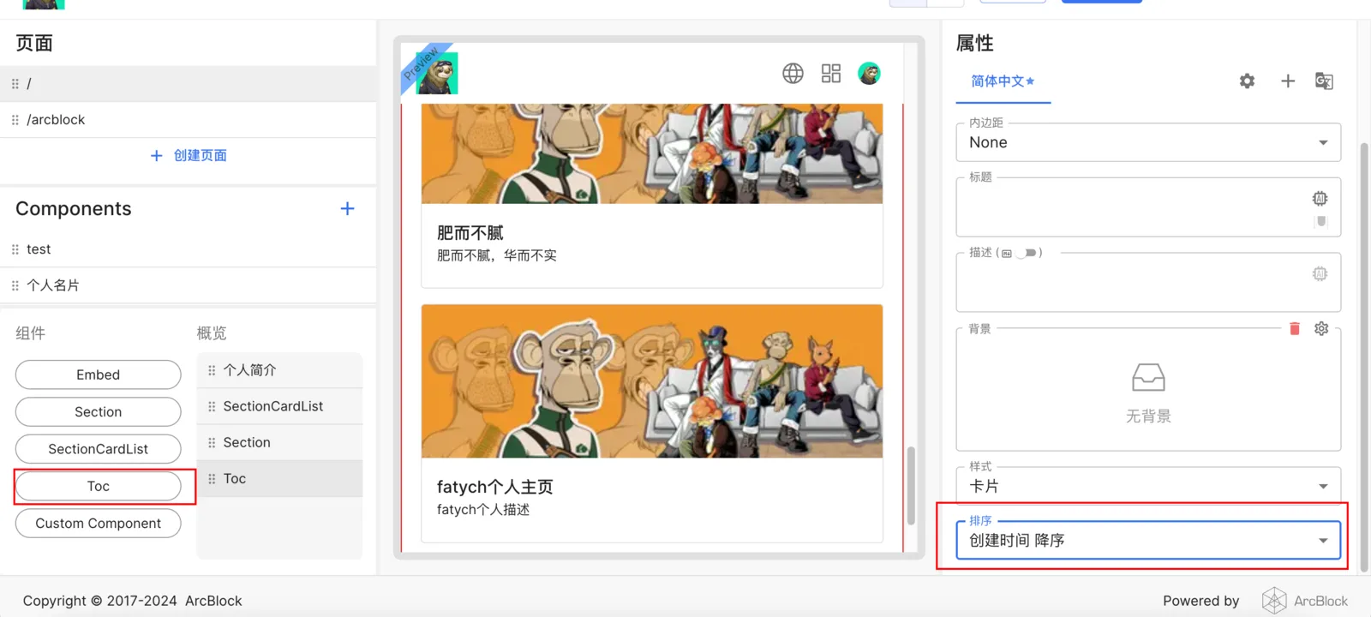
Task: Open background settings gear icon
Action: tap(1321, 329)
